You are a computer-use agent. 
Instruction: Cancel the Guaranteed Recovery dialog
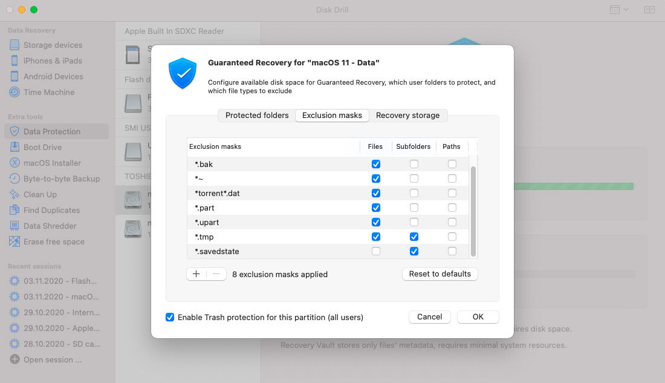(x=429, y=317)
